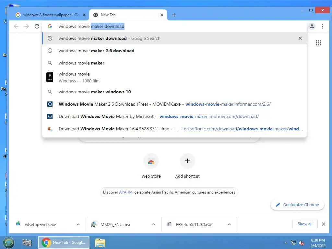The height and width of the screenshot is (249, 332).
Task: Choose windows movie maker 2.6 download suggestion
Action: 174,51
